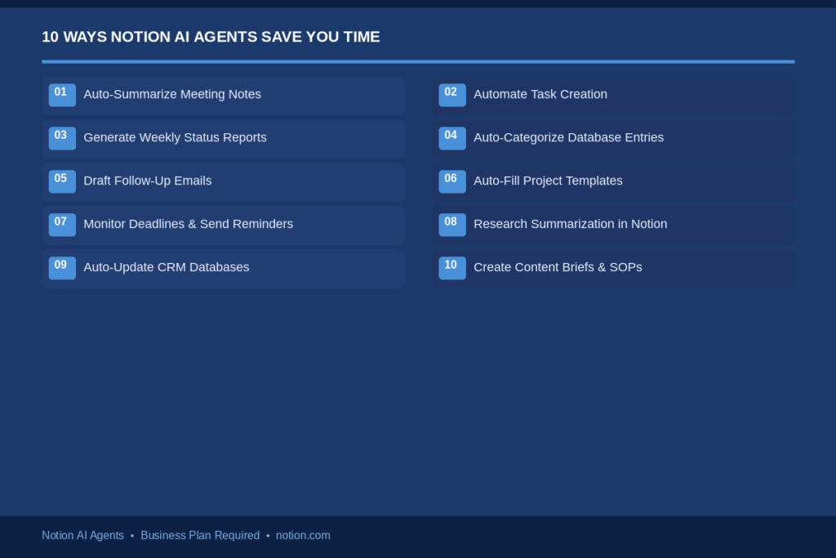The width and height of the screenshot is (836, 558).
Task: Click the 08 number badge
Action: 452,225
